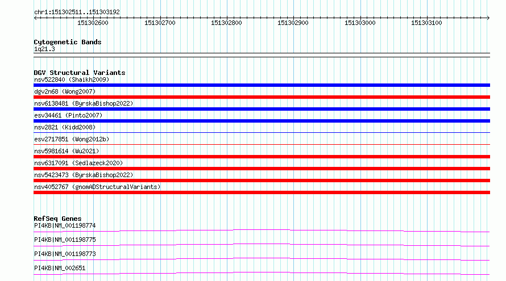Select variant label dgv2n68 (Wong2007)
This screenshot has height=281, width=506.
pos(65,91)
